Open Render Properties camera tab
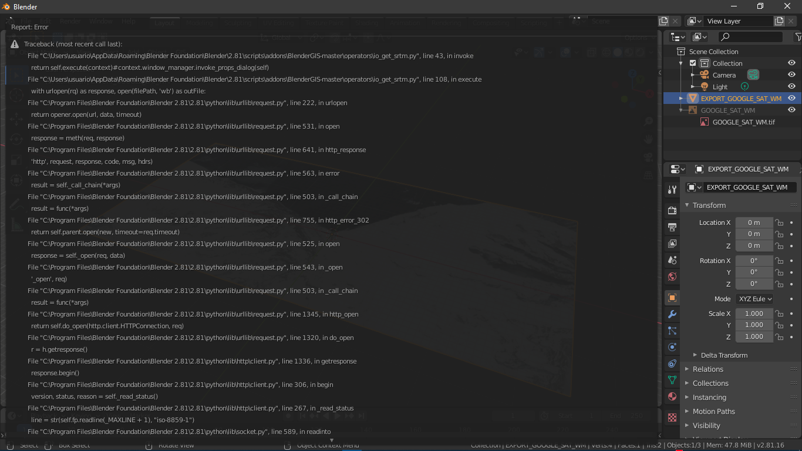Image resolution: width=802 pixels, height=451 pixels. coord(671,210)
